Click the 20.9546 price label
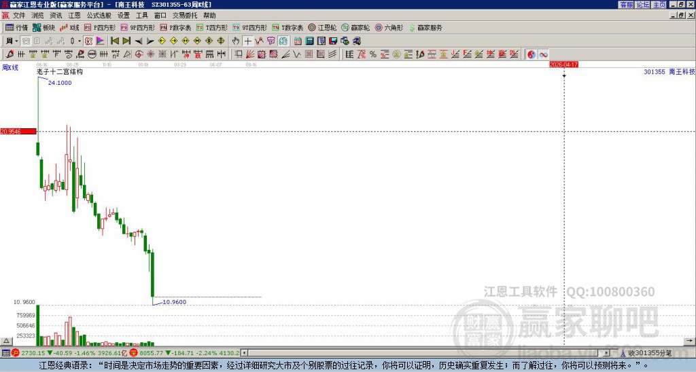The height and width of the screenshot is (372, 696). (x=18, y=131)
